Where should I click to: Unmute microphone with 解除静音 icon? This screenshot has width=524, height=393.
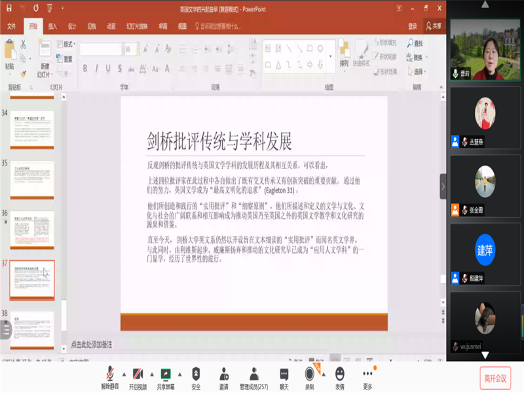109,375
